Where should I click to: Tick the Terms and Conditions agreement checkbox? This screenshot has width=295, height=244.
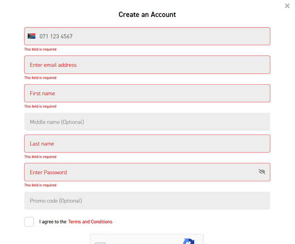[29, 222]
